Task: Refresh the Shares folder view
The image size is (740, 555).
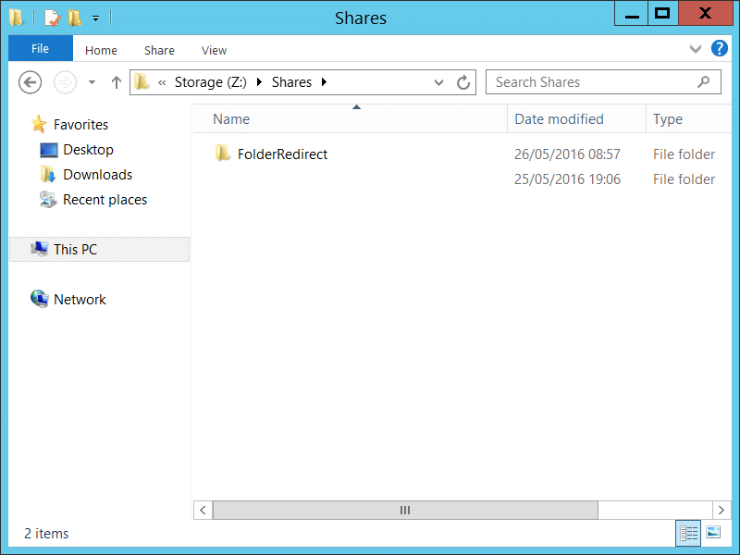Action: pyautogui.click(x=463, y=82)
